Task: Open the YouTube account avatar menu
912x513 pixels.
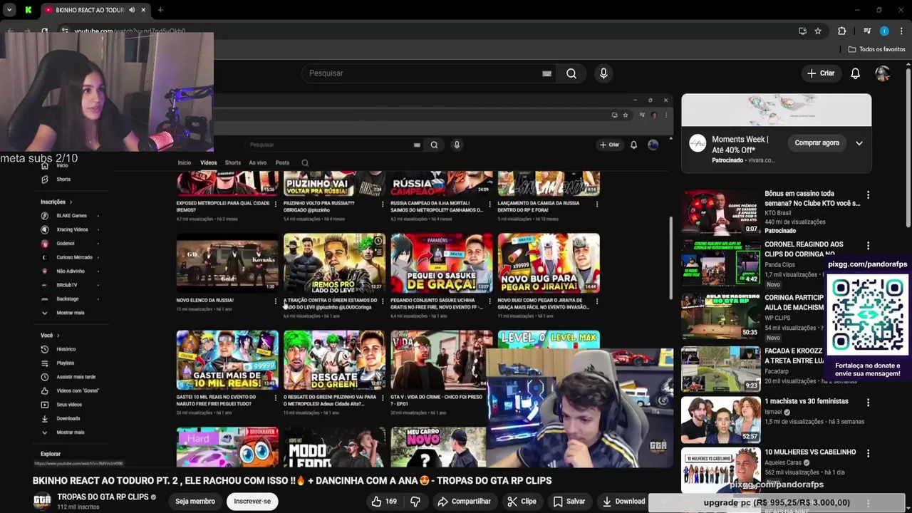Action: [883, 73]
